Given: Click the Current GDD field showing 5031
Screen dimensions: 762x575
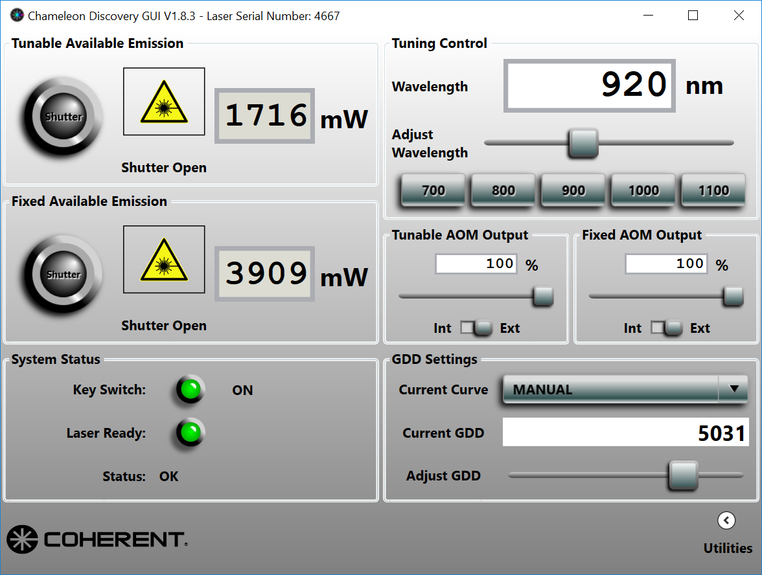Looking at the screenshot, I should (x=625, y=433).
